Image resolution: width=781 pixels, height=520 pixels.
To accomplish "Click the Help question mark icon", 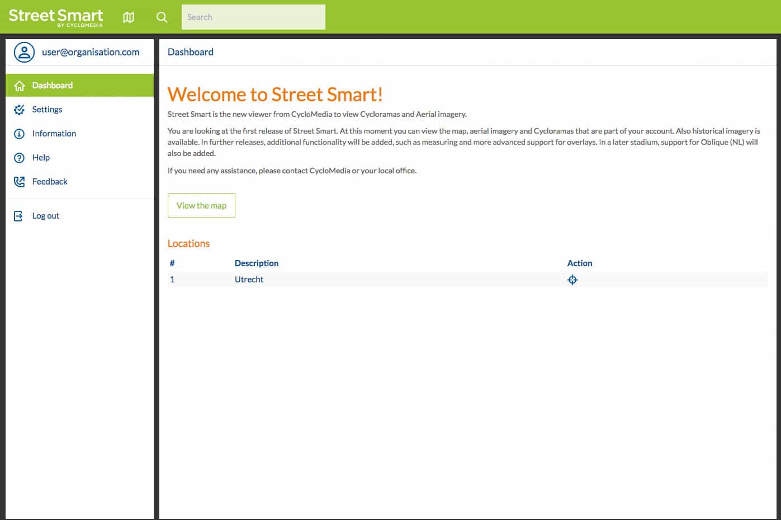I will [20, 158].
